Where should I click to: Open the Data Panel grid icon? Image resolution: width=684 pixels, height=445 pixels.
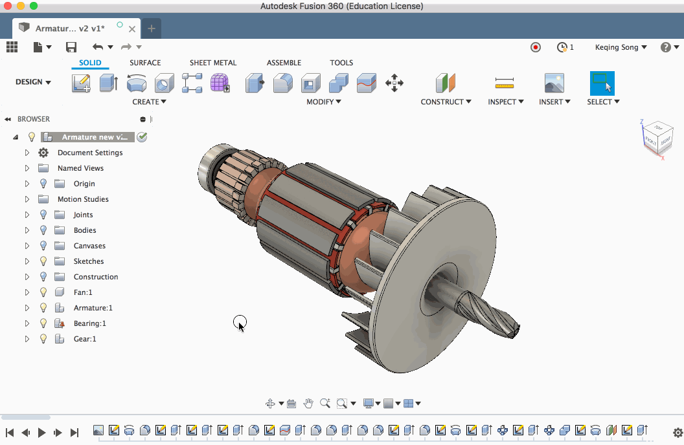click(12, 47)
